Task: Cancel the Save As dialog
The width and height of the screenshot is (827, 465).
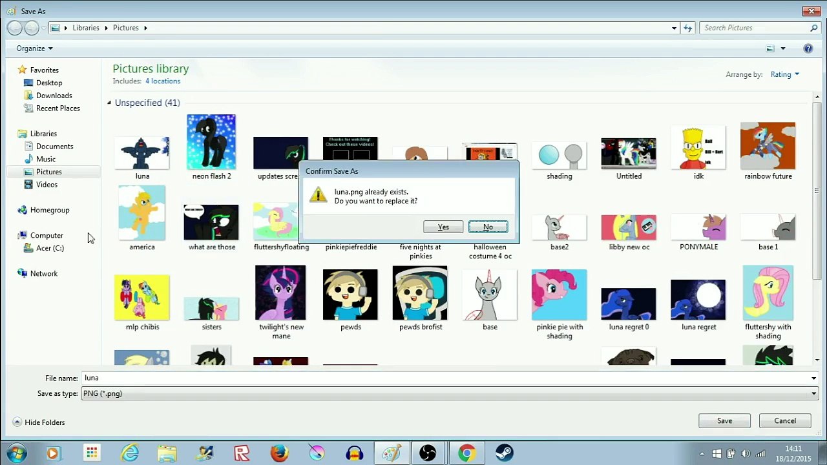Action: [785, 420]
